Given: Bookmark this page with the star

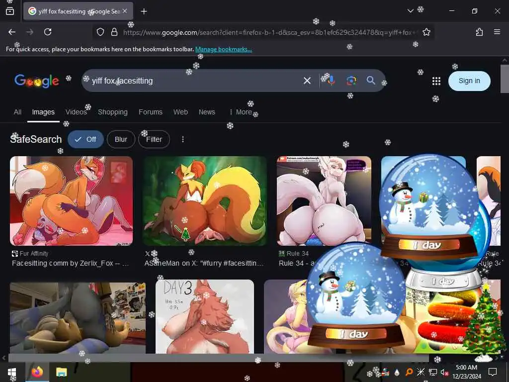Looking at the screenshot, I should (x=426, y=32).
